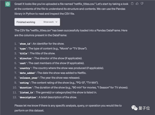This screenshot has height=115, width=155.
Task: Click the duration code term
Action: coord(26,88)
